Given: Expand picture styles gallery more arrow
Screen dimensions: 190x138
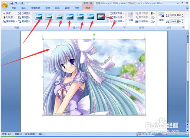Looking at the screenshot, I should pyautogui.click(x=108, y=21).
